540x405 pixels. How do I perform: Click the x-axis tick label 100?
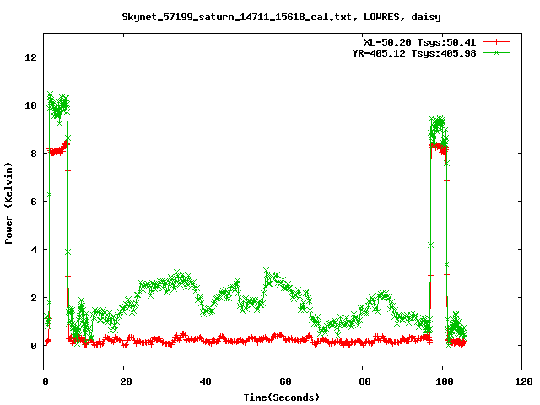point(445,381)
